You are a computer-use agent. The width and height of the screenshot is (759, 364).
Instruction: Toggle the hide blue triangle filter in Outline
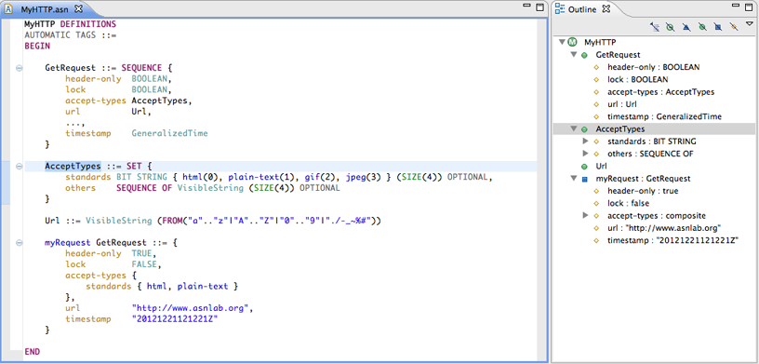pos(686,28)
